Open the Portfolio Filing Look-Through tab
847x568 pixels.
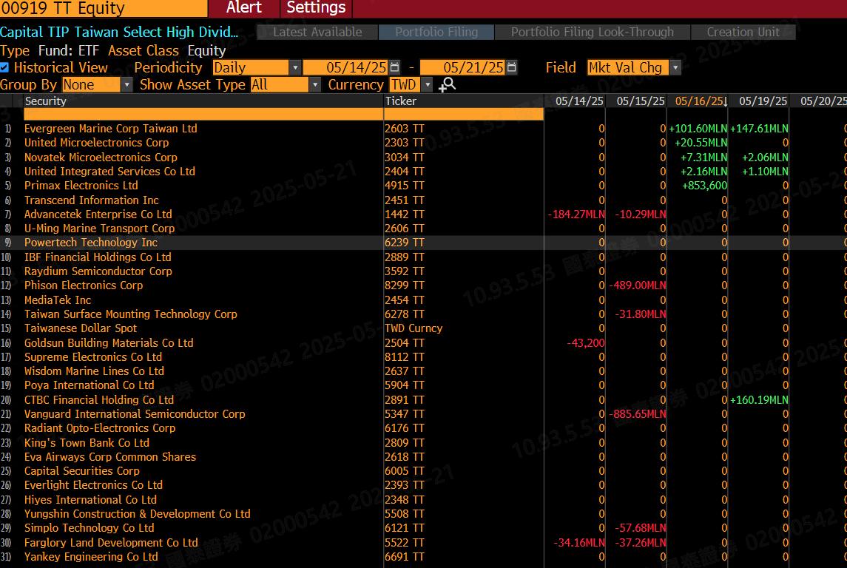tap(592, 32)
